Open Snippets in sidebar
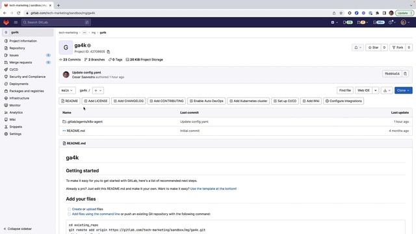Screen dimensions: 416x234 tap(16, 127)
